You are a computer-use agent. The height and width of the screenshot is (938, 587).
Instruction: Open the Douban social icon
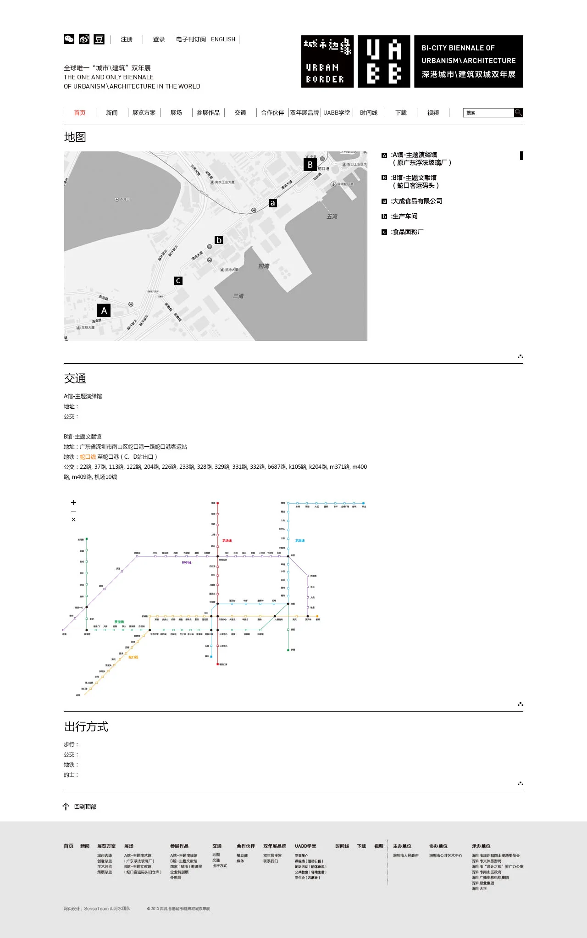99,39
